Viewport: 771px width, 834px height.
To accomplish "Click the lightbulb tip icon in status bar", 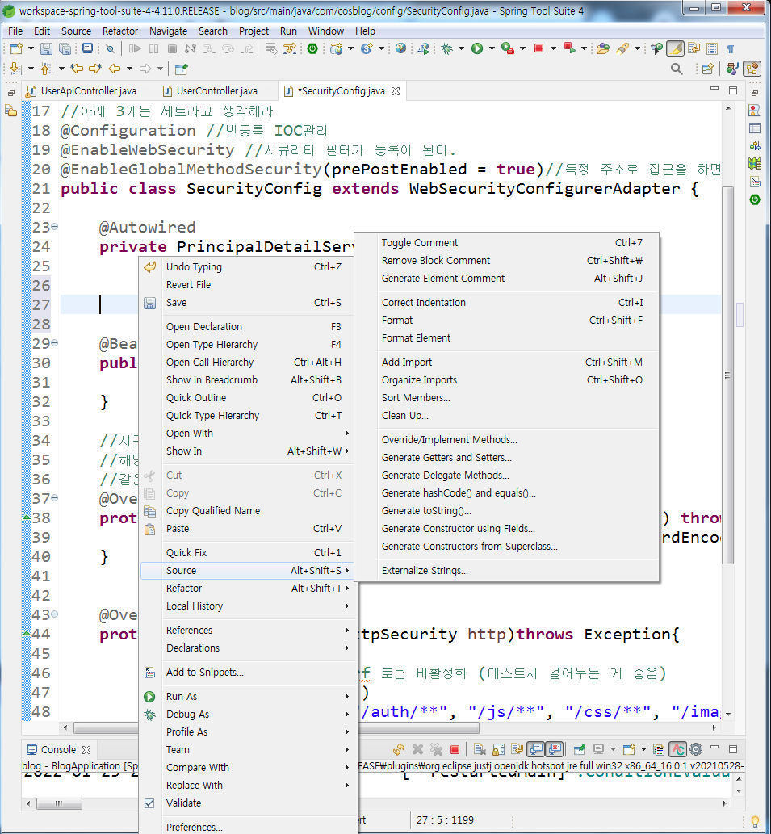I will (x=755, y=822).
